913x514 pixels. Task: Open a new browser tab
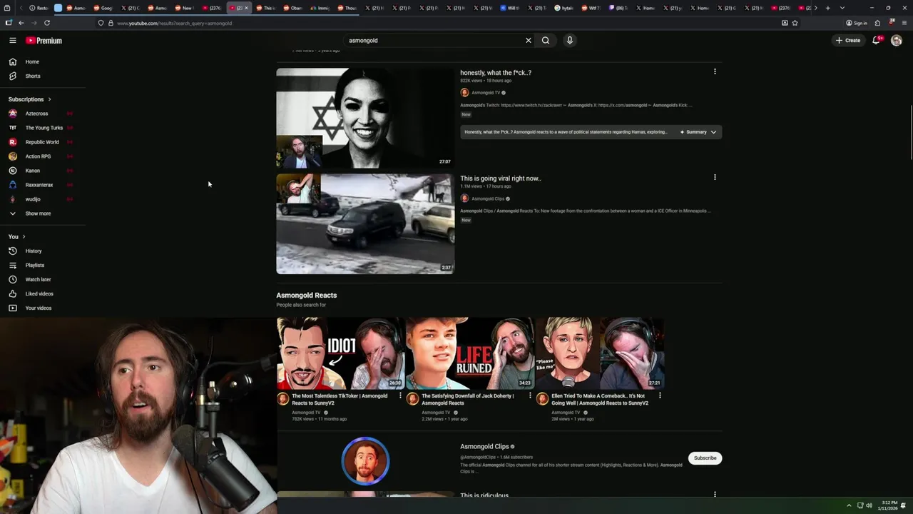tap(827, 8)
